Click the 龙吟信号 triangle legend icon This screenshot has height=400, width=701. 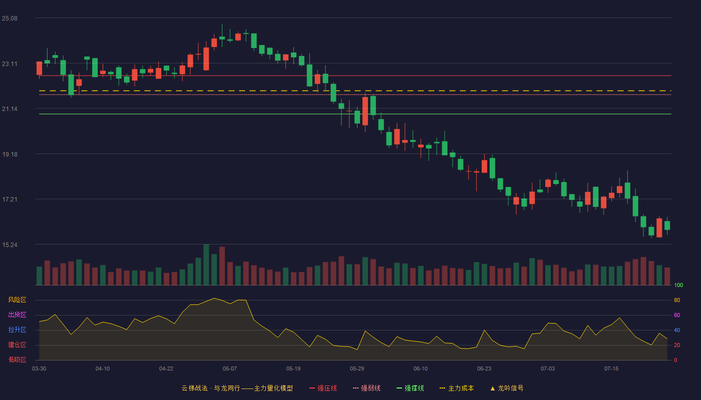pos(493,388)
